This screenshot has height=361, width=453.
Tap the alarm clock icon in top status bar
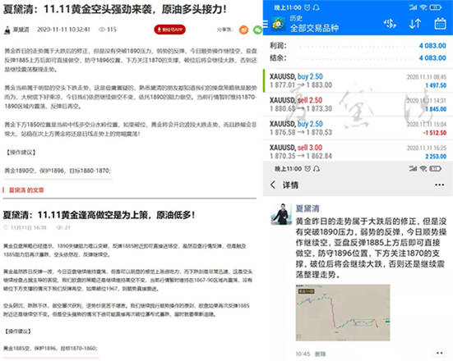click(x=307, y=7)
